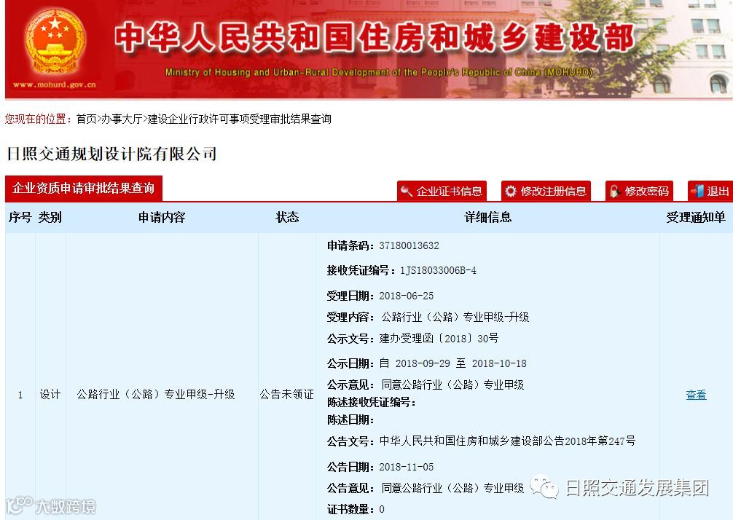The image size is (733, 520).
Task: Click the row number 1 cell
Action: pos(20,395)
